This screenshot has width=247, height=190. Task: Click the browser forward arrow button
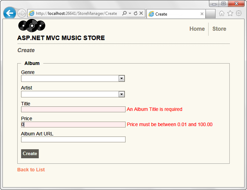[x=22, y=13]
